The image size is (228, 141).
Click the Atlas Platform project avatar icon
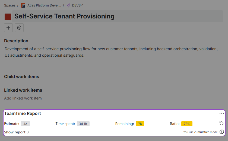(x=23, y=5)
